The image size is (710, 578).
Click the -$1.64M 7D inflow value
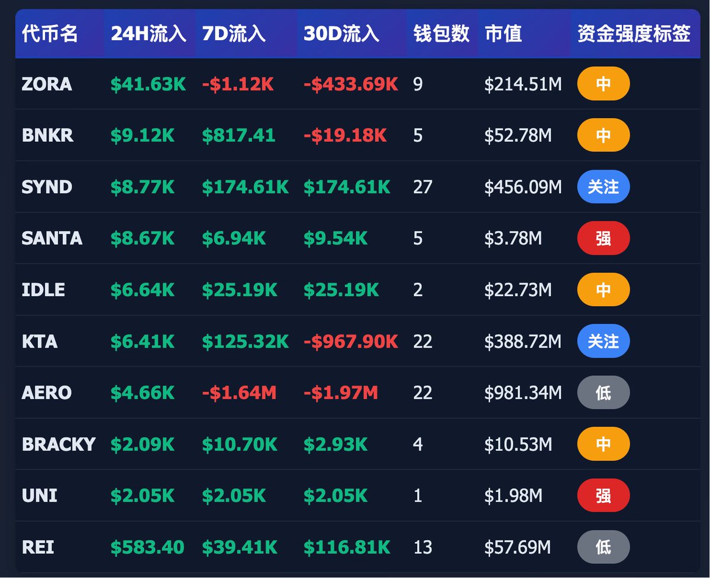(x=239, y=392)
